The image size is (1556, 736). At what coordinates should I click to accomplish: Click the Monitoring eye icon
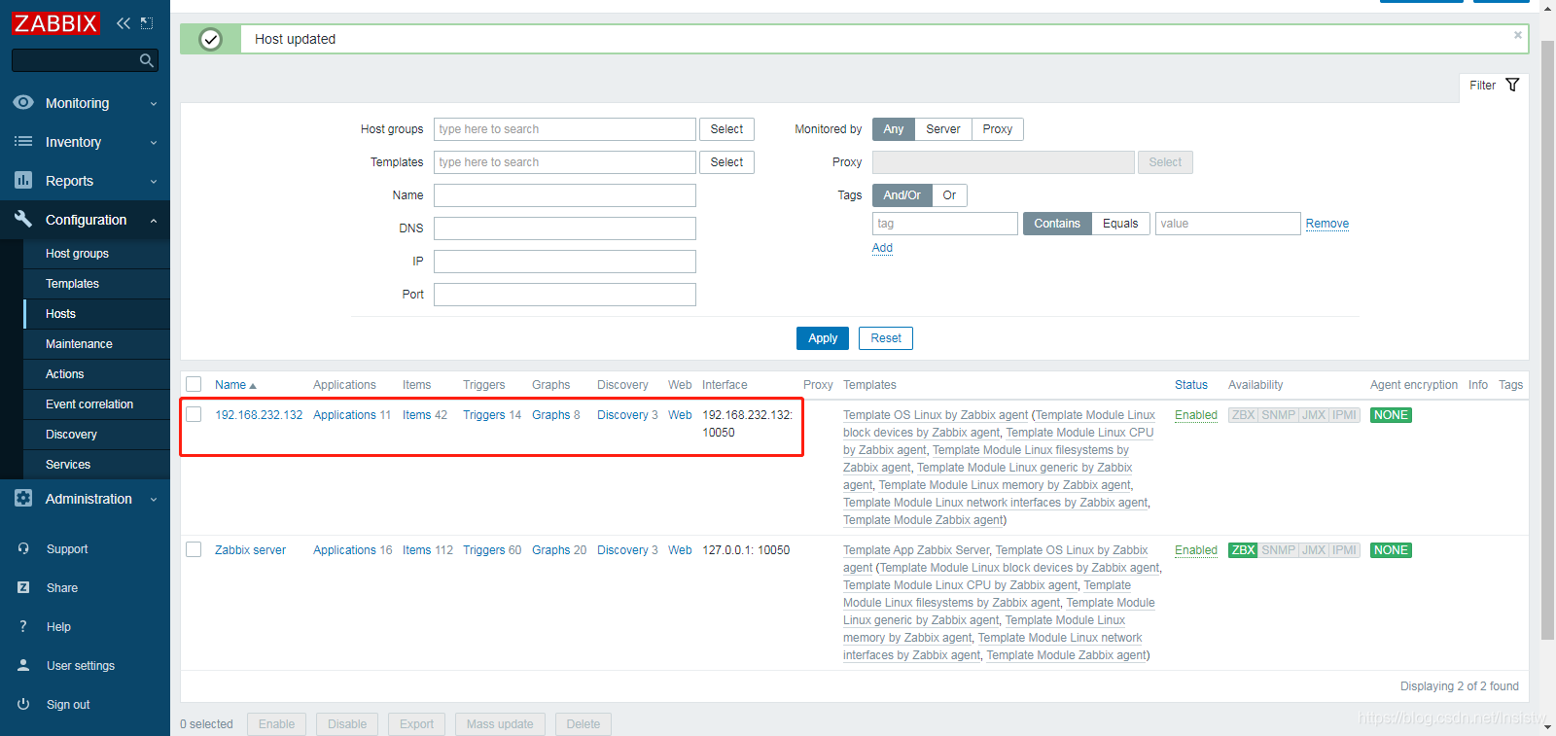23,102
